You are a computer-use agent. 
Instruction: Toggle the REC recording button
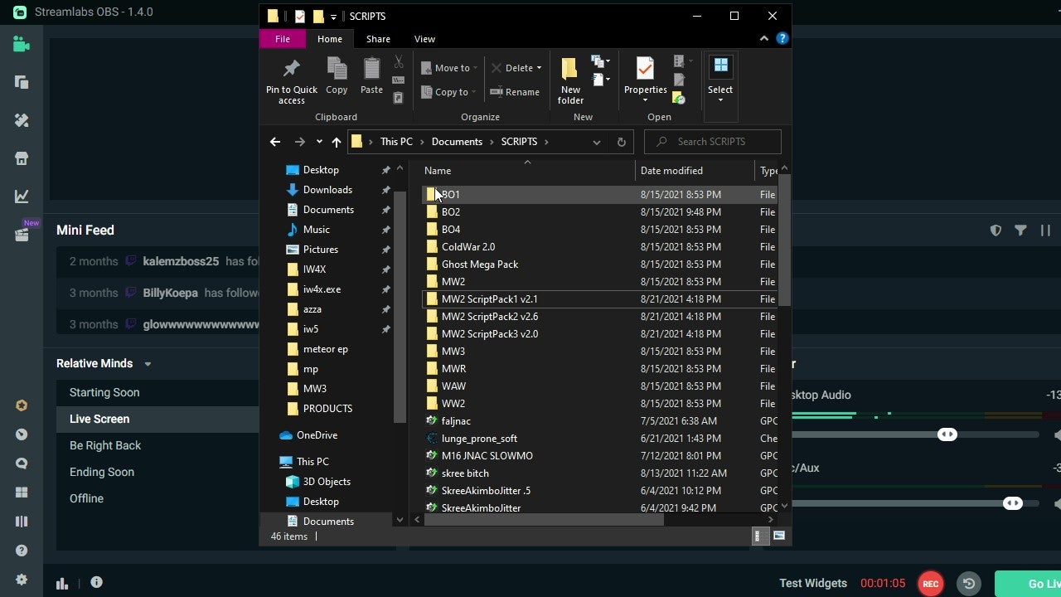pos(931,584)
